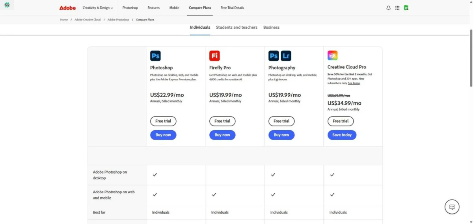Open the Mobile nav item
Screen dimensions: 473x224
tap(174, 8)
